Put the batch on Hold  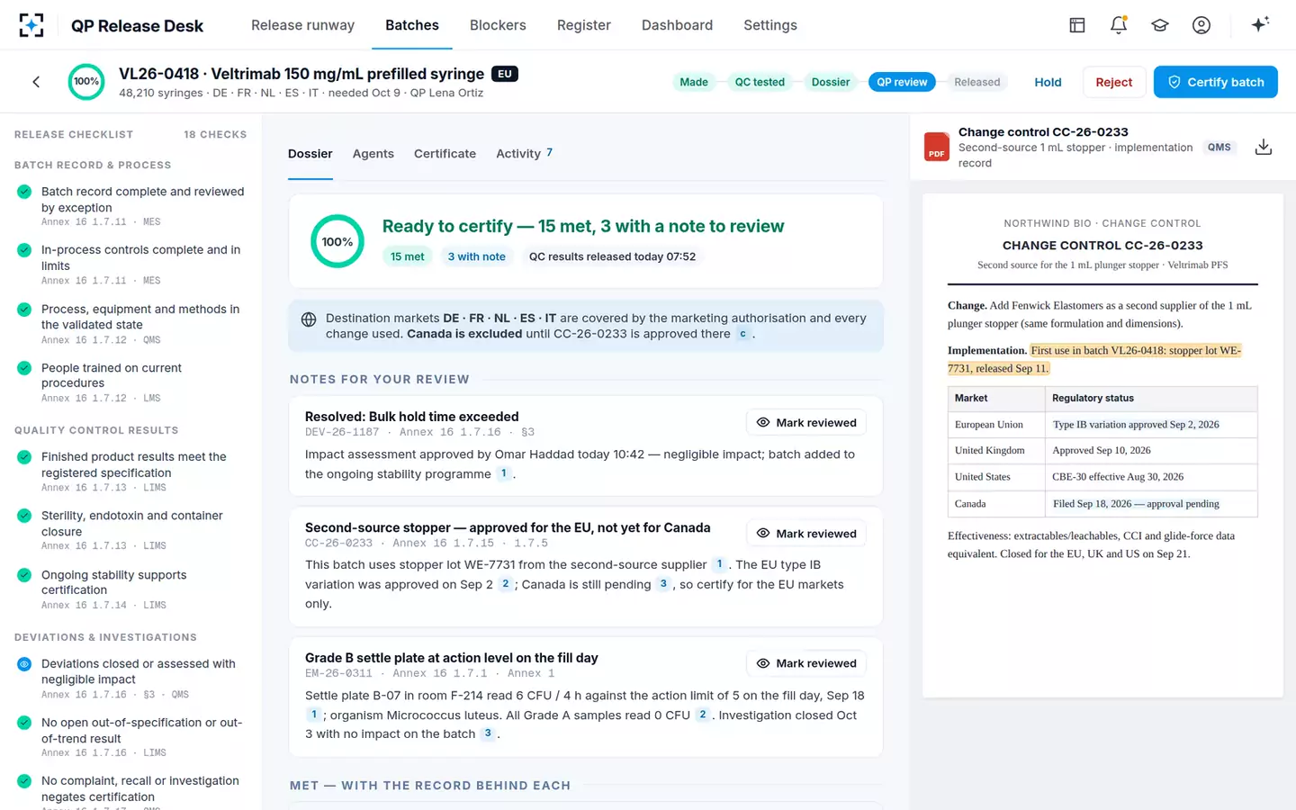[x=1048, y=82]
